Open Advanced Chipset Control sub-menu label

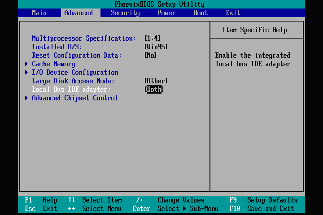pos(75,98)
